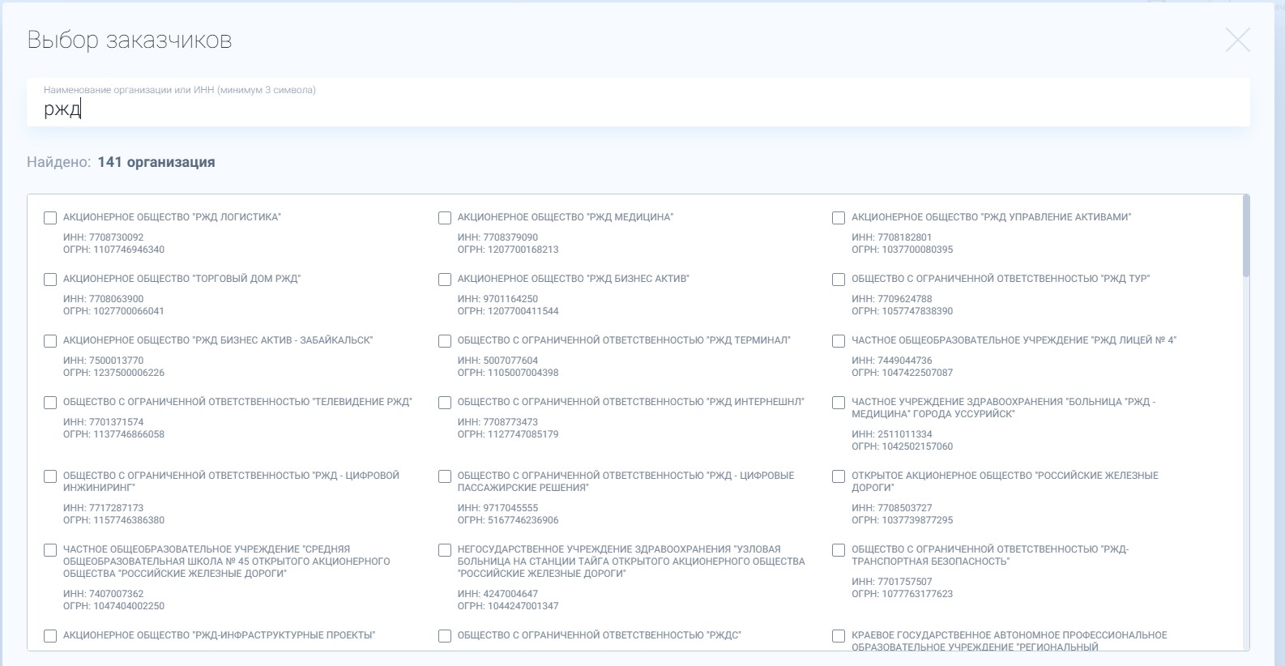Select the "РЖД БИЗНЕС АКТИВ - ЗАБАЙКАЛЬСК" checkbox
1285x666 pixels.
(x=50, y=341)
